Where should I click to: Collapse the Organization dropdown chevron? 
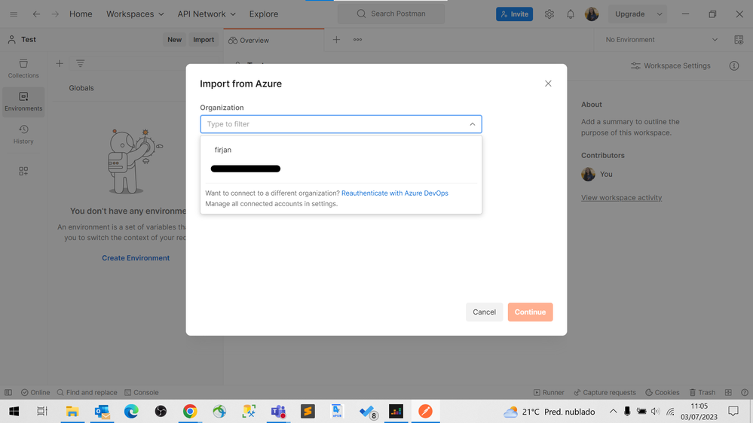(472, 124)
